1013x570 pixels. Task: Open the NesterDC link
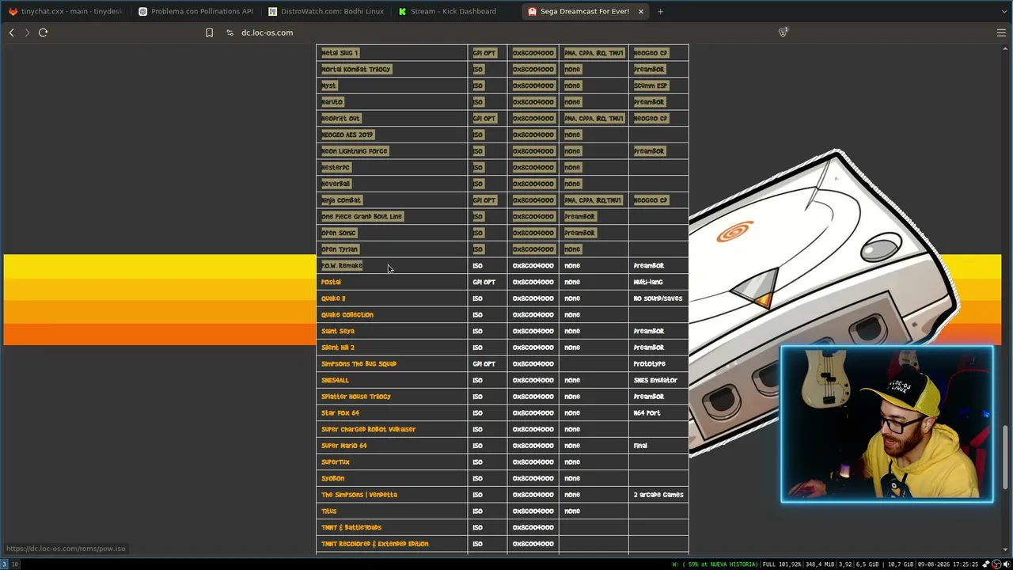pos(336,168)
